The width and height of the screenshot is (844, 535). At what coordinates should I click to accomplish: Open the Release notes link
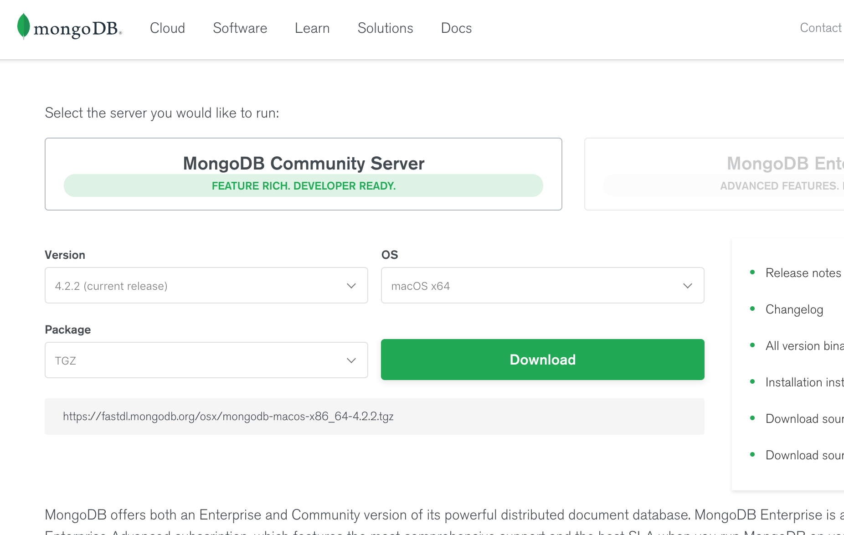tap(803, 273)
